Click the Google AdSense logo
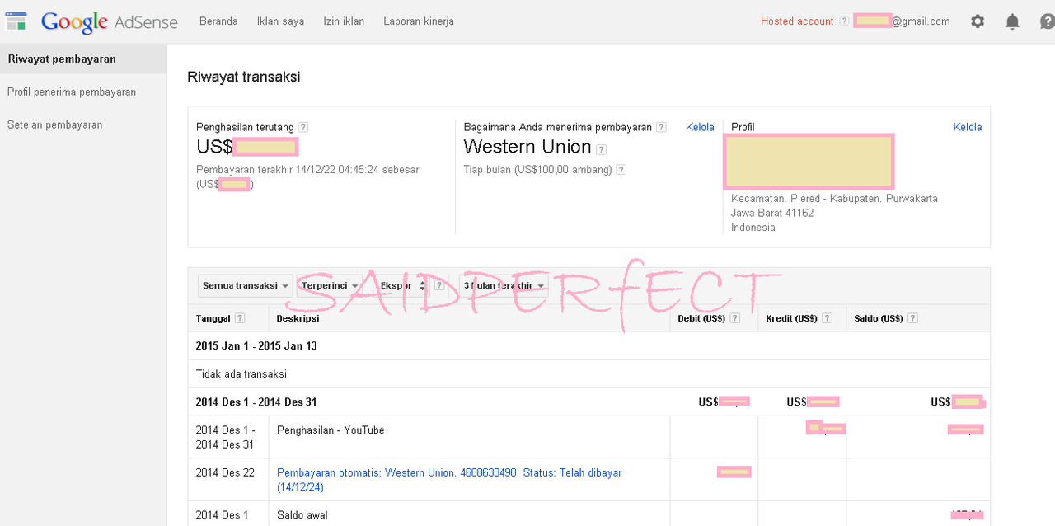The height and width of the screenshot is (526, 1055). pos(110,22)
